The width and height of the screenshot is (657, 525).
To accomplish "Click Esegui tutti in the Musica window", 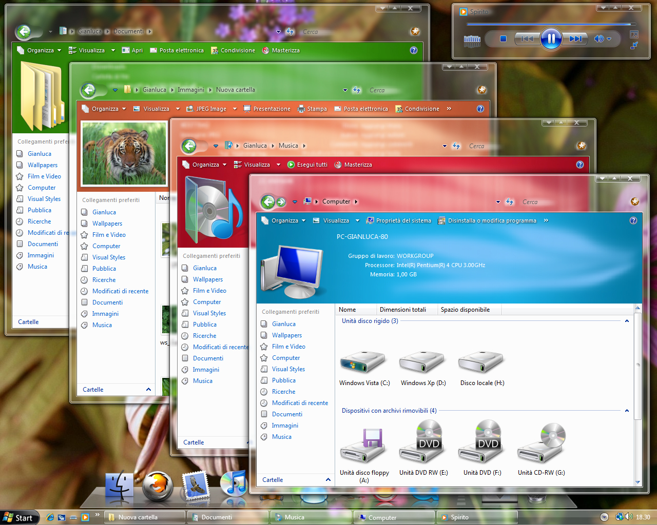I will [x=307, y=165].
